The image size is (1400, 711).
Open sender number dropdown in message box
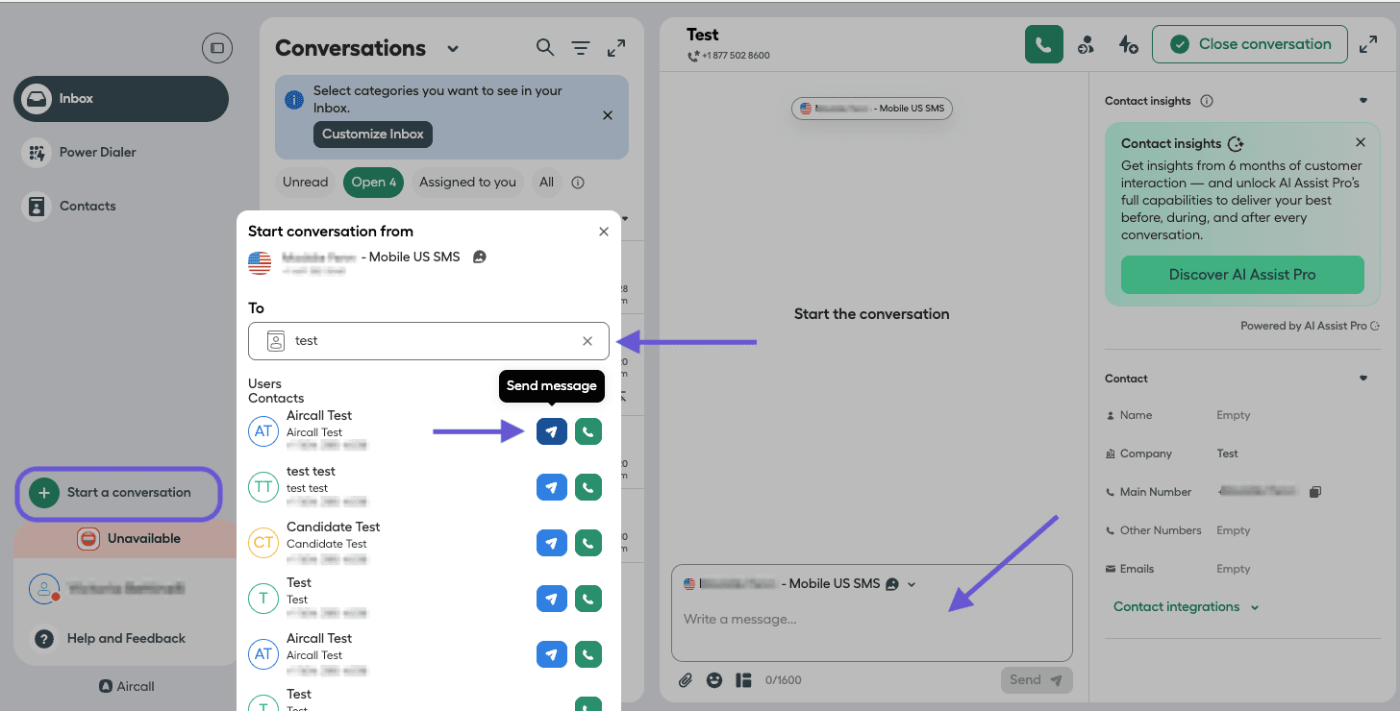[912, 584]
